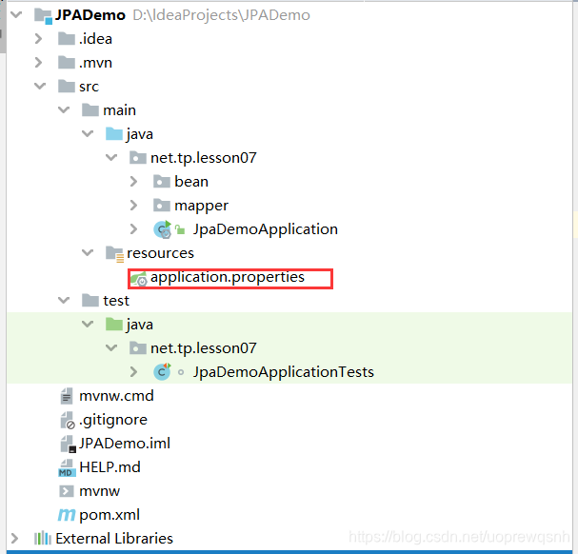Select the mvnw.cmd file label
The width and height of the screenshot is (578, 554).
116,396
